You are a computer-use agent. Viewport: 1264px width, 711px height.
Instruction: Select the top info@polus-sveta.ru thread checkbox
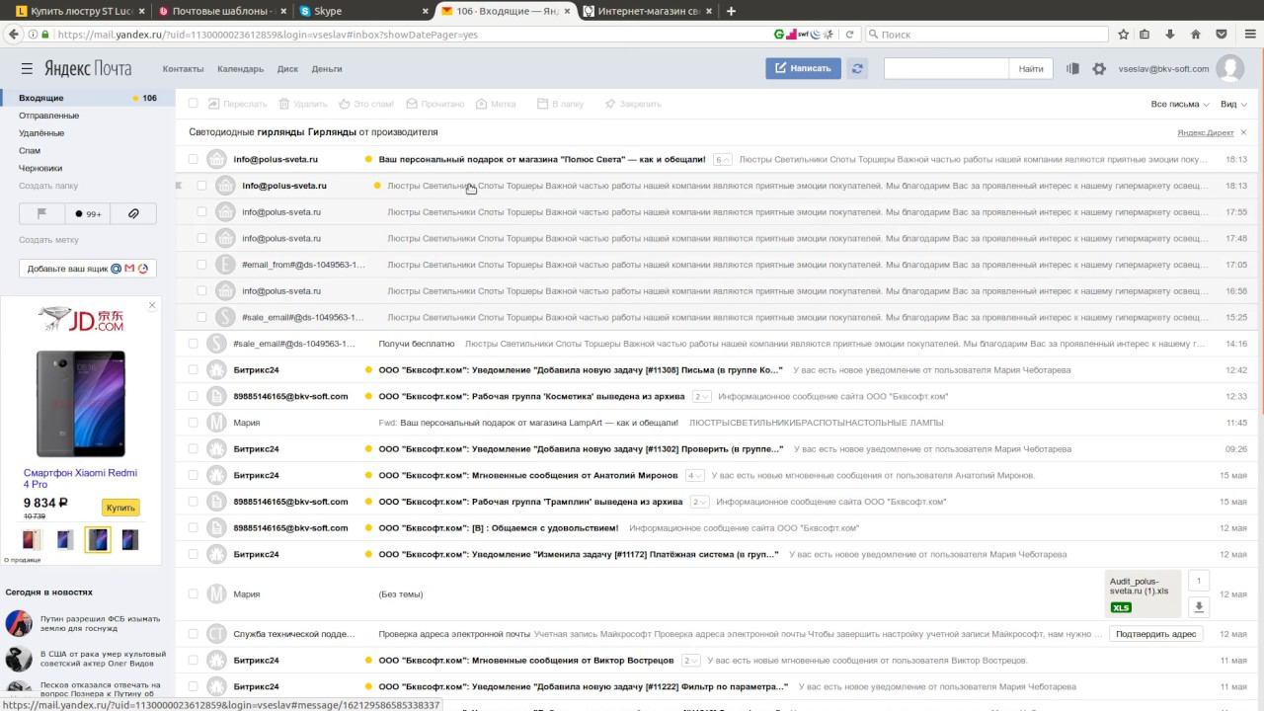coord(194,159)
